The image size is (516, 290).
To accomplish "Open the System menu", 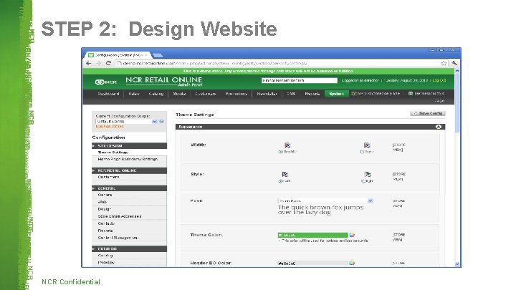I will (x=336, y=94).
